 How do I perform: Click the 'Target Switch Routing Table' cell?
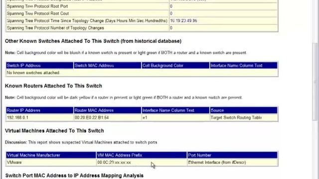244,118
